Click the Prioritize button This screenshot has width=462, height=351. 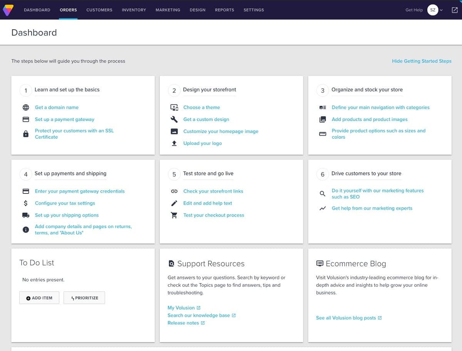tap(84, 297)
